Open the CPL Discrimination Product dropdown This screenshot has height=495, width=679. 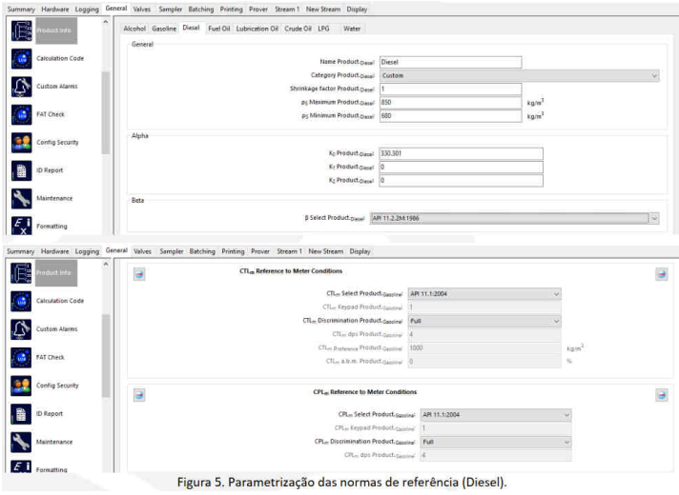point(496,443)
